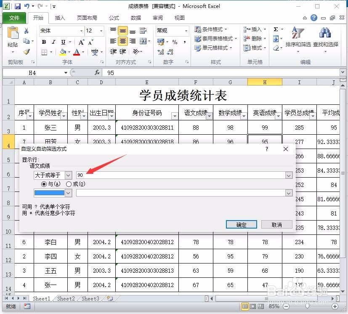Click the Fill Color paint bucket
Image resolution: width=348 pixels, height=314 pixels.
click(63, 52)
